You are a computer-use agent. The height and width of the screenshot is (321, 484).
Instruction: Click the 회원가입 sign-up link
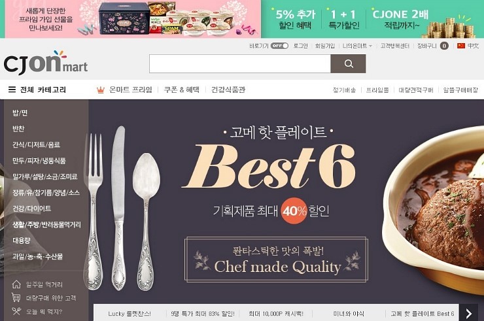coord(324,46)
